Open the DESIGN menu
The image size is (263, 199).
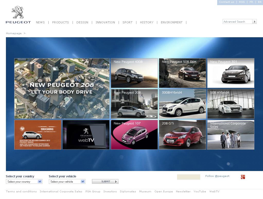82,22
